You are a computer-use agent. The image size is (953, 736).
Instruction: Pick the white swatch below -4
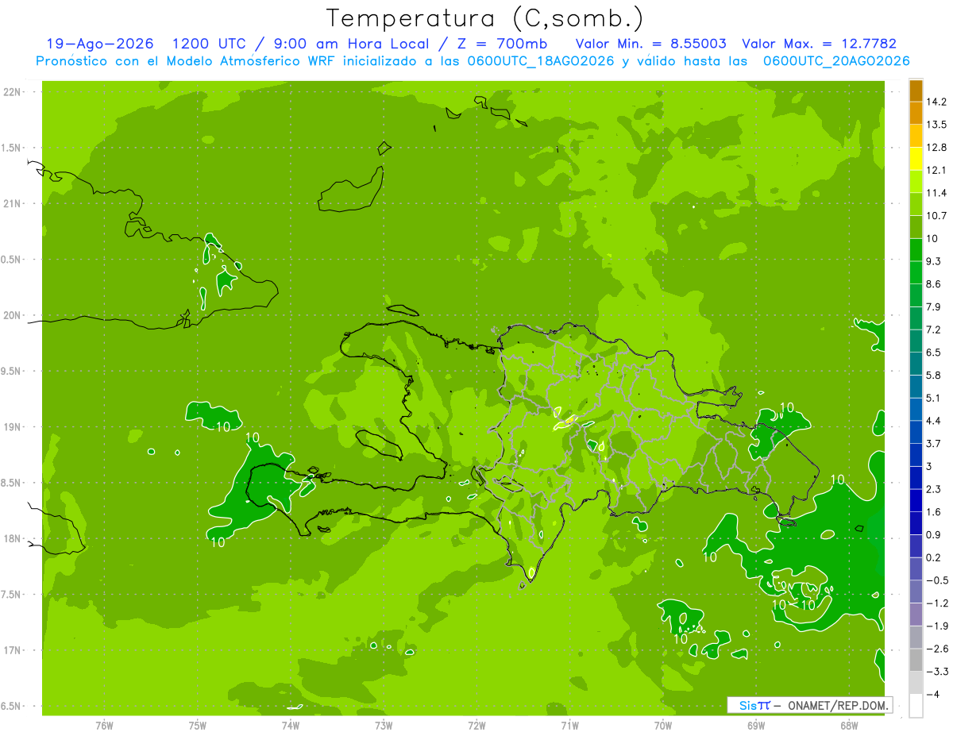[916, 705]
